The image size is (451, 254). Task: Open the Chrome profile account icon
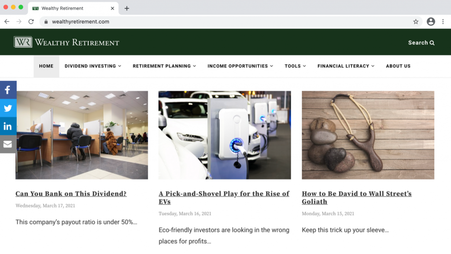[431, 22]
